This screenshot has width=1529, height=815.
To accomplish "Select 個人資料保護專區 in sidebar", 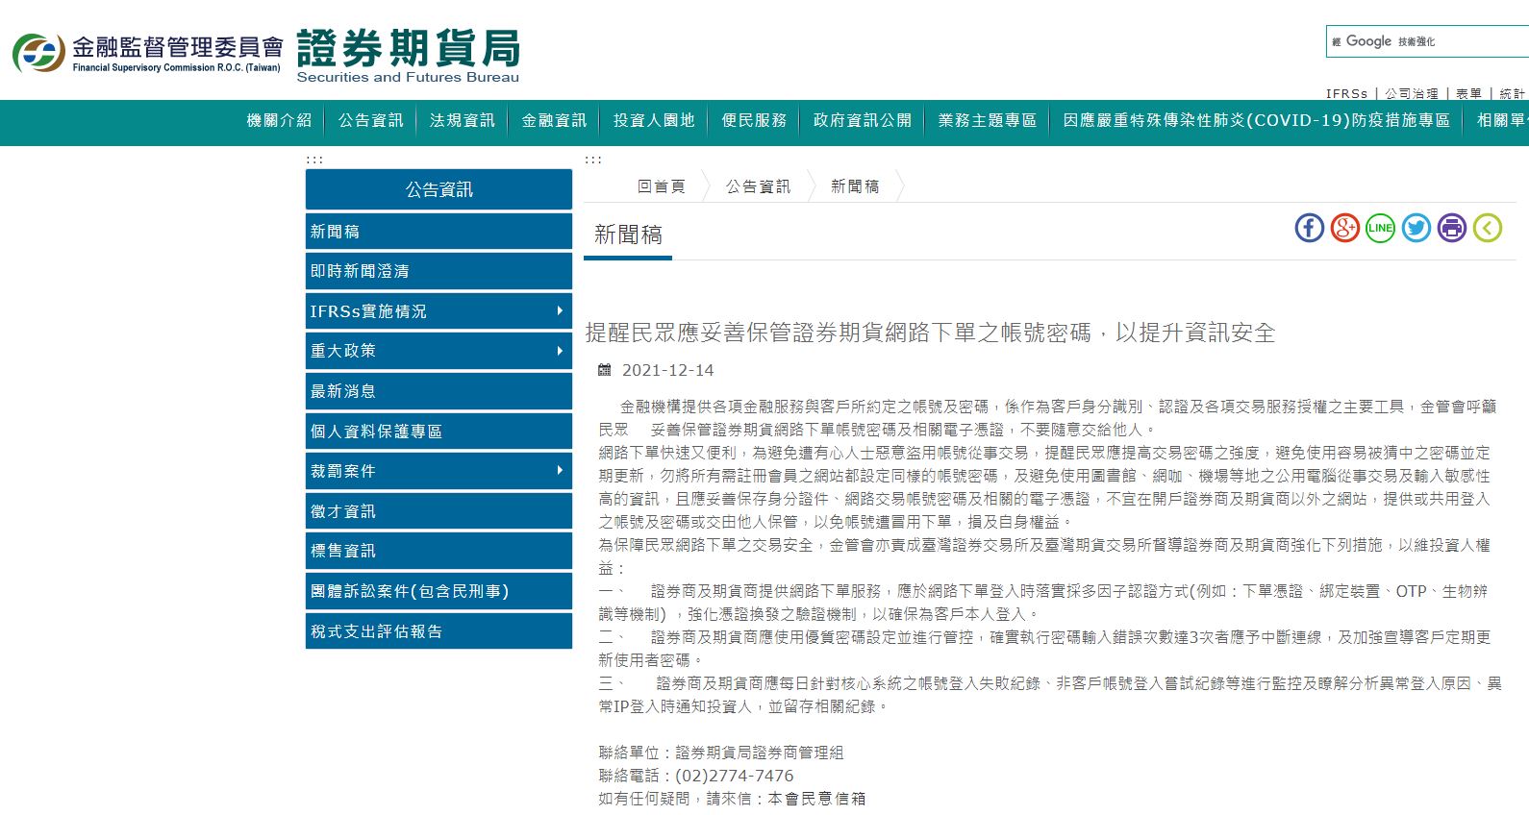I will click(439, 432).
